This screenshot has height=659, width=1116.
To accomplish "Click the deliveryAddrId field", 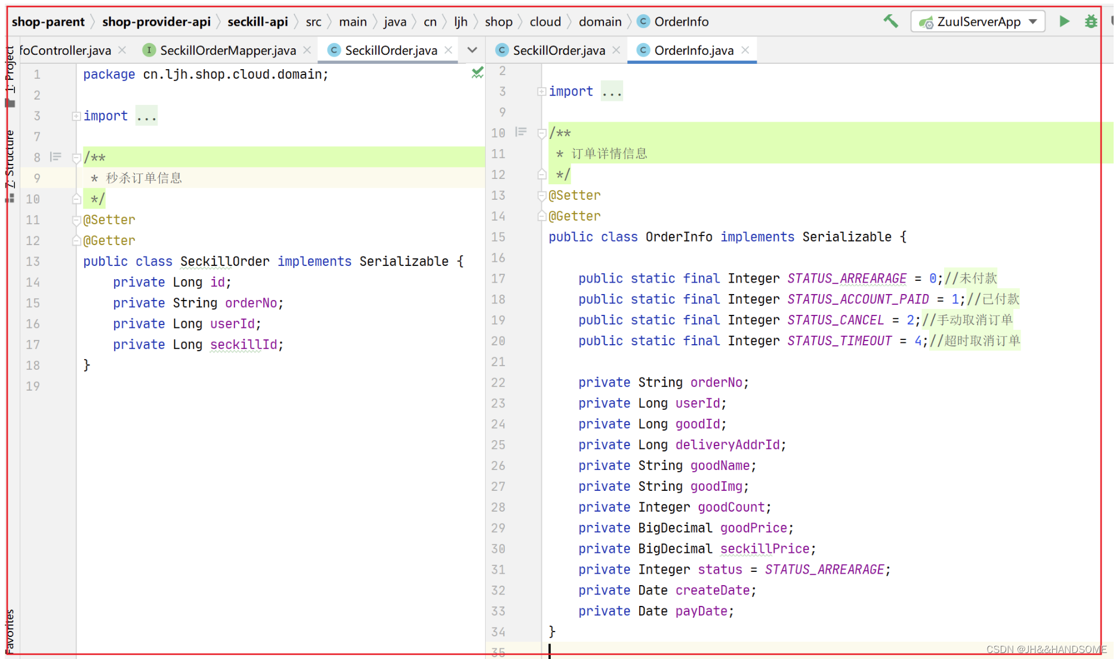I will [x=727, y=445].
